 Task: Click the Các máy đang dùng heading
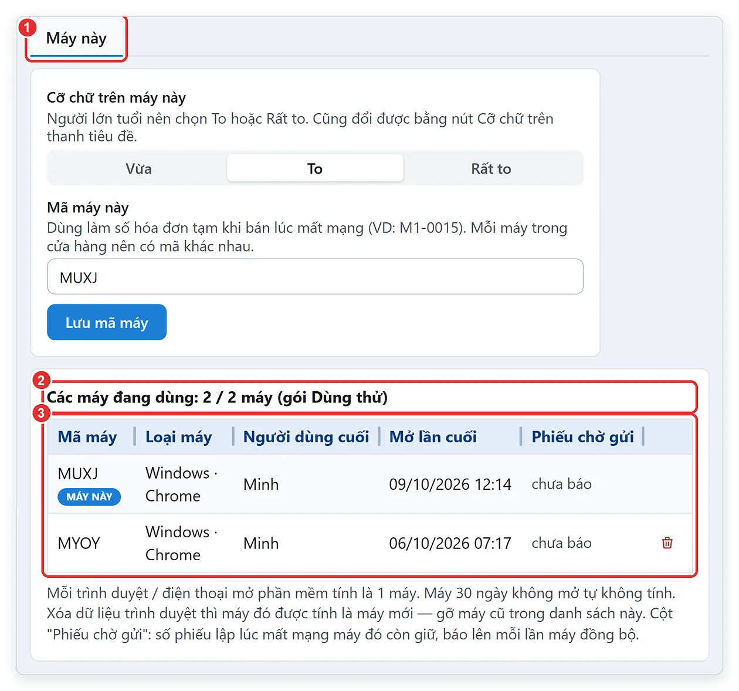217,398
